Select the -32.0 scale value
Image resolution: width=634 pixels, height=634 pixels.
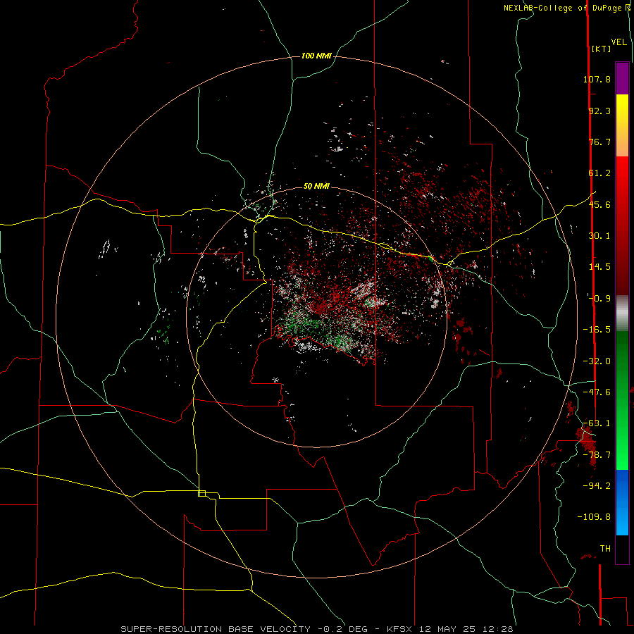coord(597,361)
